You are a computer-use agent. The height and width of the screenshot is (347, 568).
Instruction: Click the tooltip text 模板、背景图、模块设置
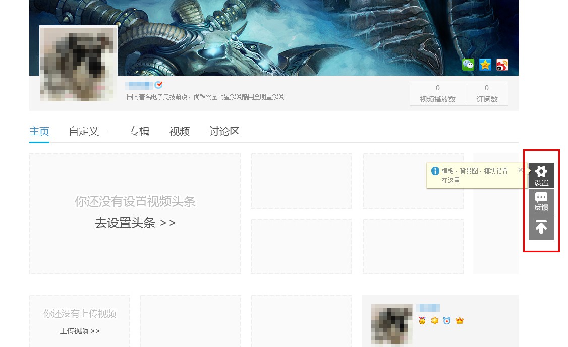pos(475,171)
